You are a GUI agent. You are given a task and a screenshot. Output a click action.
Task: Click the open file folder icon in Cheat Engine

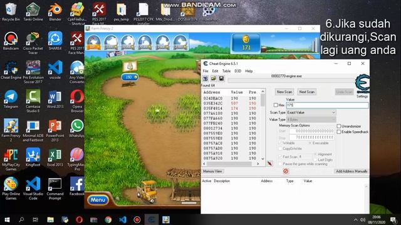point(214,79)
